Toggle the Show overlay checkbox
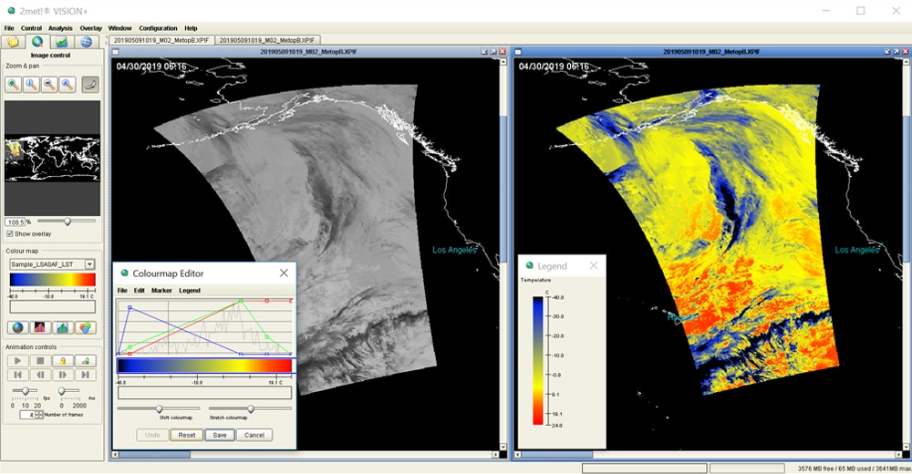This screenshot has width=912, height=474. [10, 234]
